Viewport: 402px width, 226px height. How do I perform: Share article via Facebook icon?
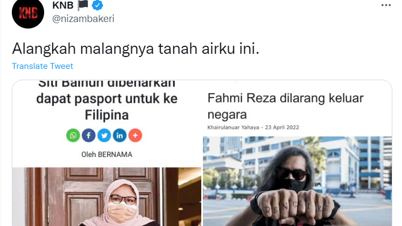[x=88, y=135]
